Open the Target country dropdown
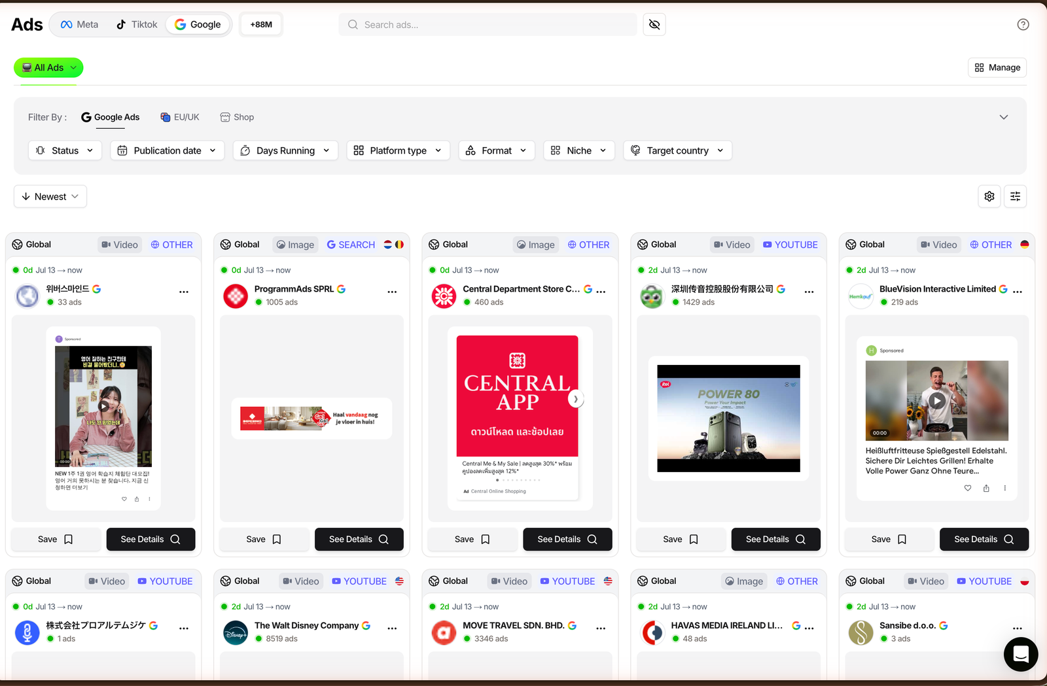Screen dimensions: 1047x686 [677, 150]
